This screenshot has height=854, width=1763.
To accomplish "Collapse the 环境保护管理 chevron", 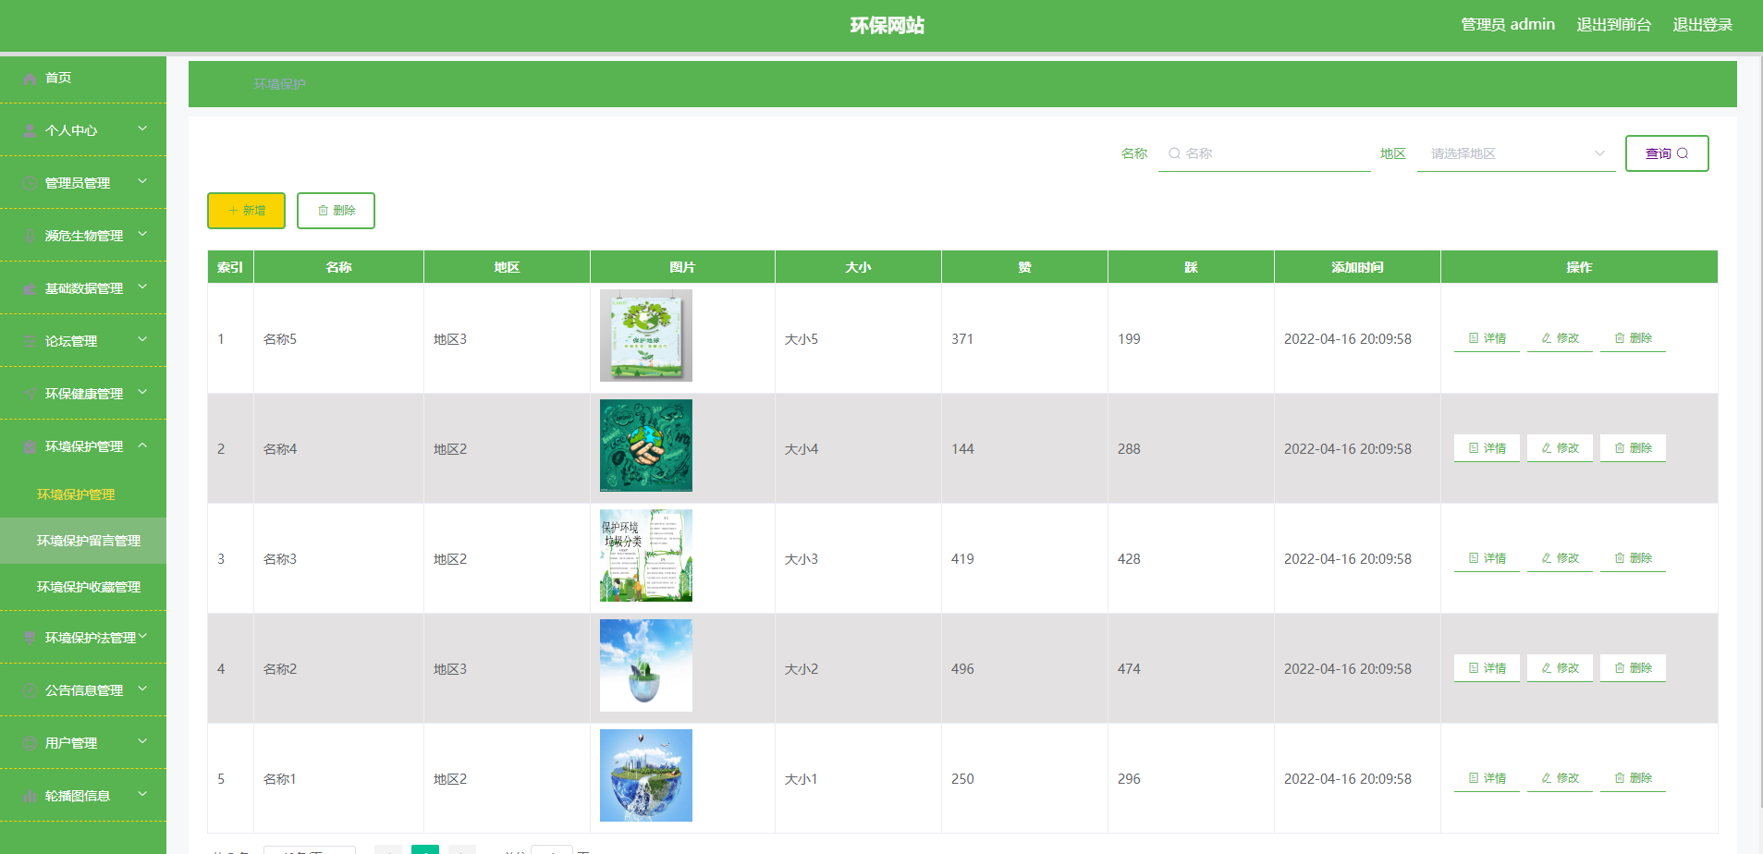I will [142, 445].
